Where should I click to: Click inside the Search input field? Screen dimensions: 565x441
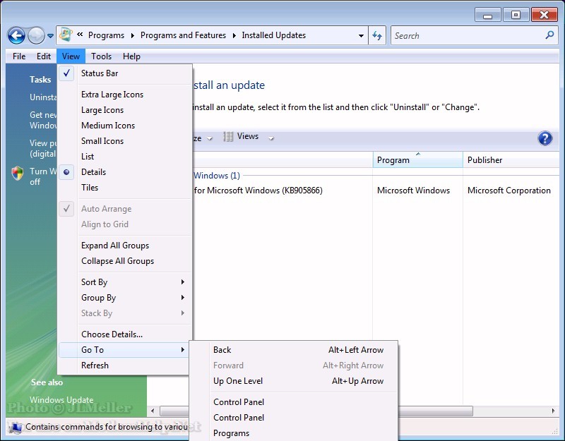(x=466, y=35)
